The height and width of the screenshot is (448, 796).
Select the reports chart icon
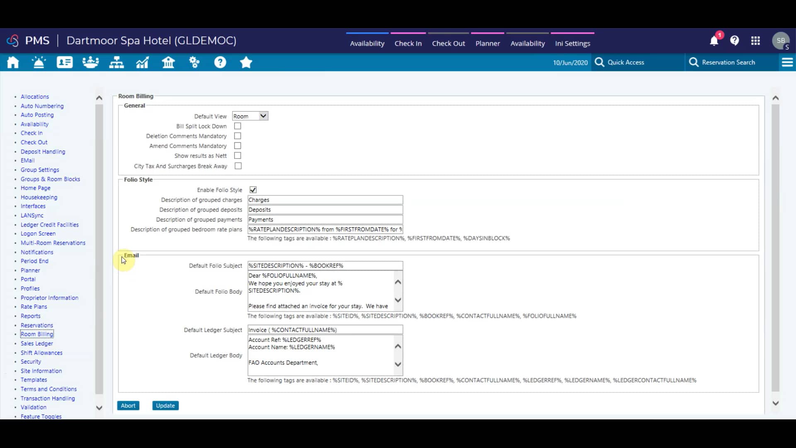coord(142,62)
